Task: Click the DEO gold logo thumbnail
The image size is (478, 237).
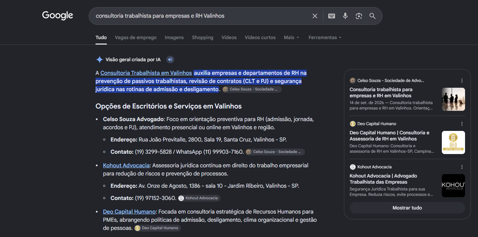Action: [453, 142]
